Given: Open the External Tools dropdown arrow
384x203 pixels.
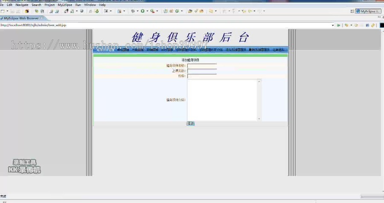Looking at the screenshot, I should pos(157,11).
